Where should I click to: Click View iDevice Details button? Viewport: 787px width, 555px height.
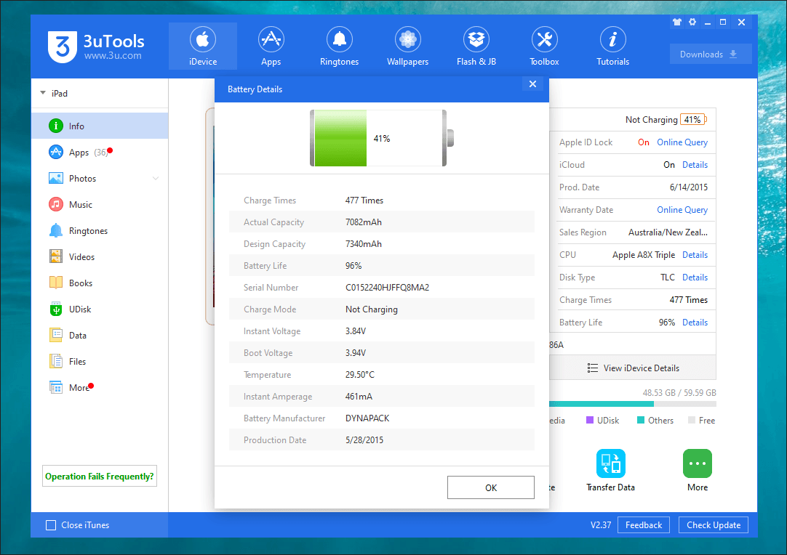tap(633, 368)
